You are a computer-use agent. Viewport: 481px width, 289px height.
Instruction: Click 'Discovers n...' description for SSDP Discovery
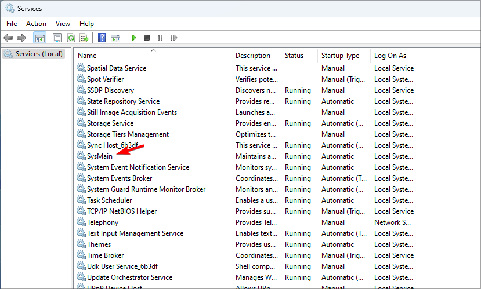point(255,90)
